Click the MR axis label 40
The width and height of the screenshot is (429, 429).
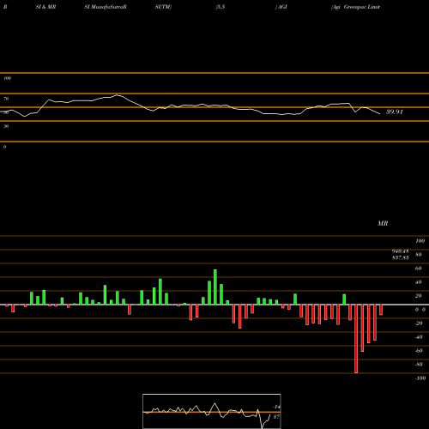[x=419, y=282]
